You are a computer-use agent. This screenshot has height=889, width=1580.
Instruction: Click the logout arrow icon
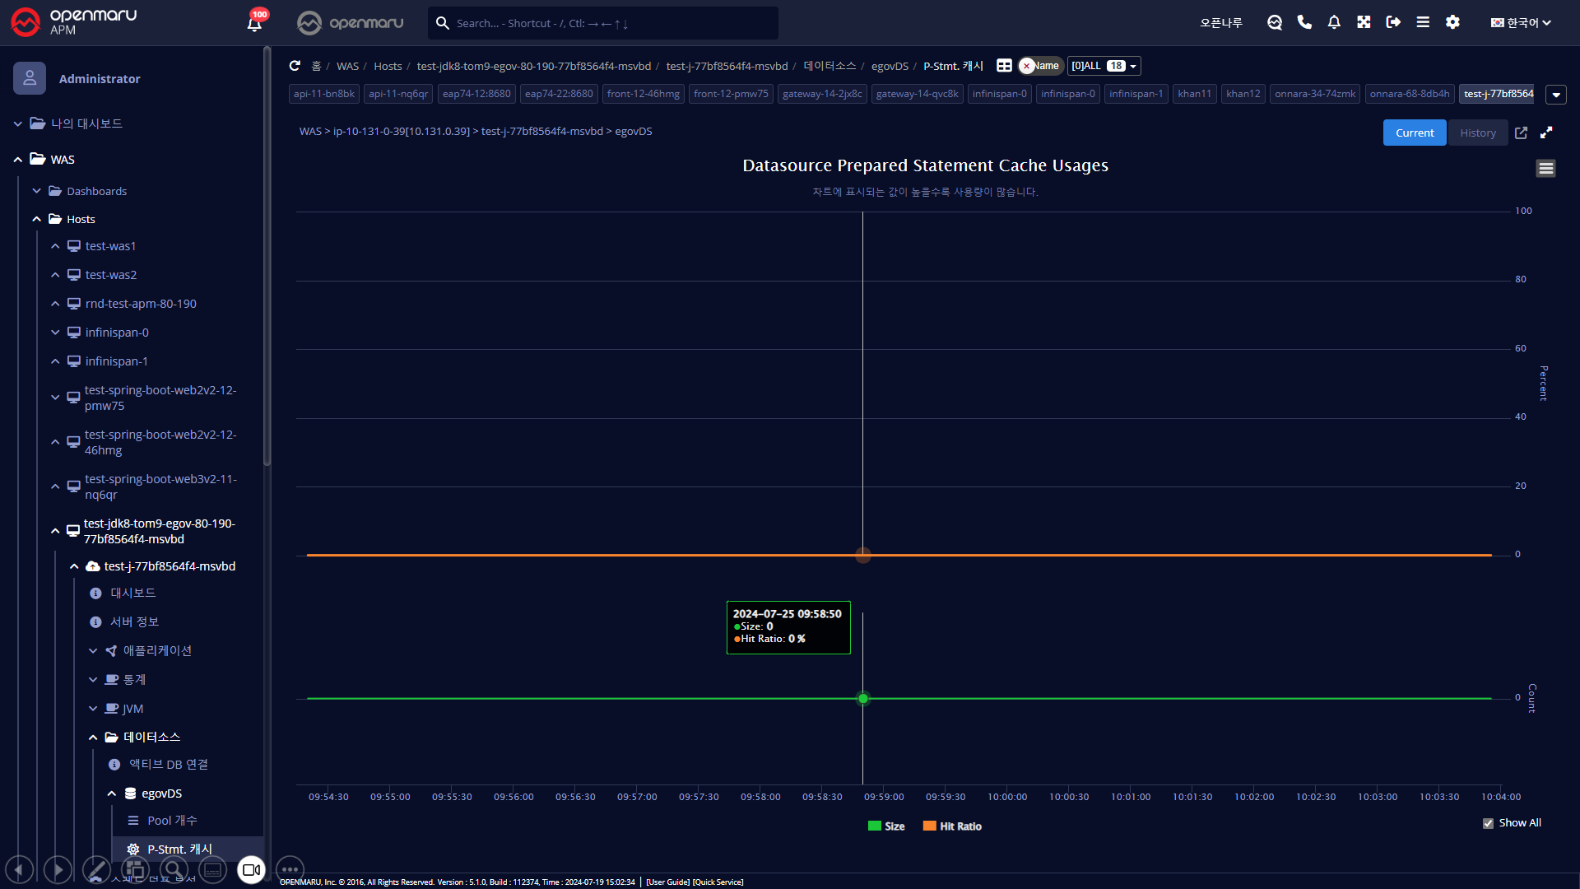[1393, 22]
